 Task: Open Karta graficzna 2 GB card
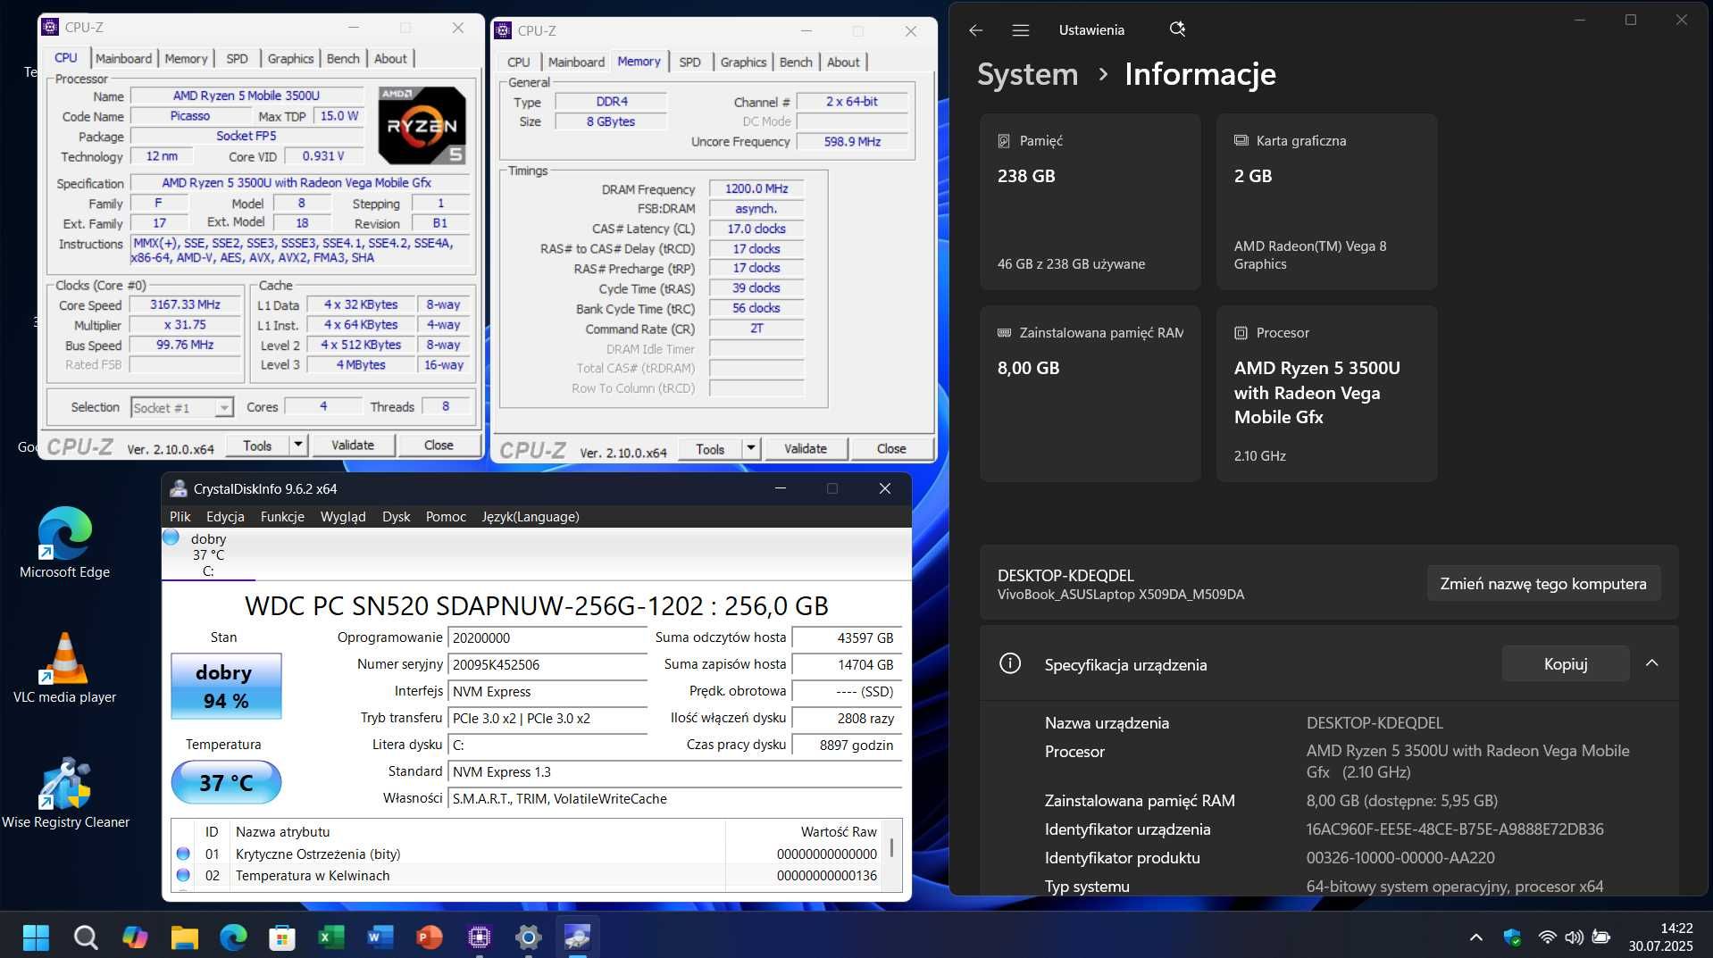click(1326, 201)
